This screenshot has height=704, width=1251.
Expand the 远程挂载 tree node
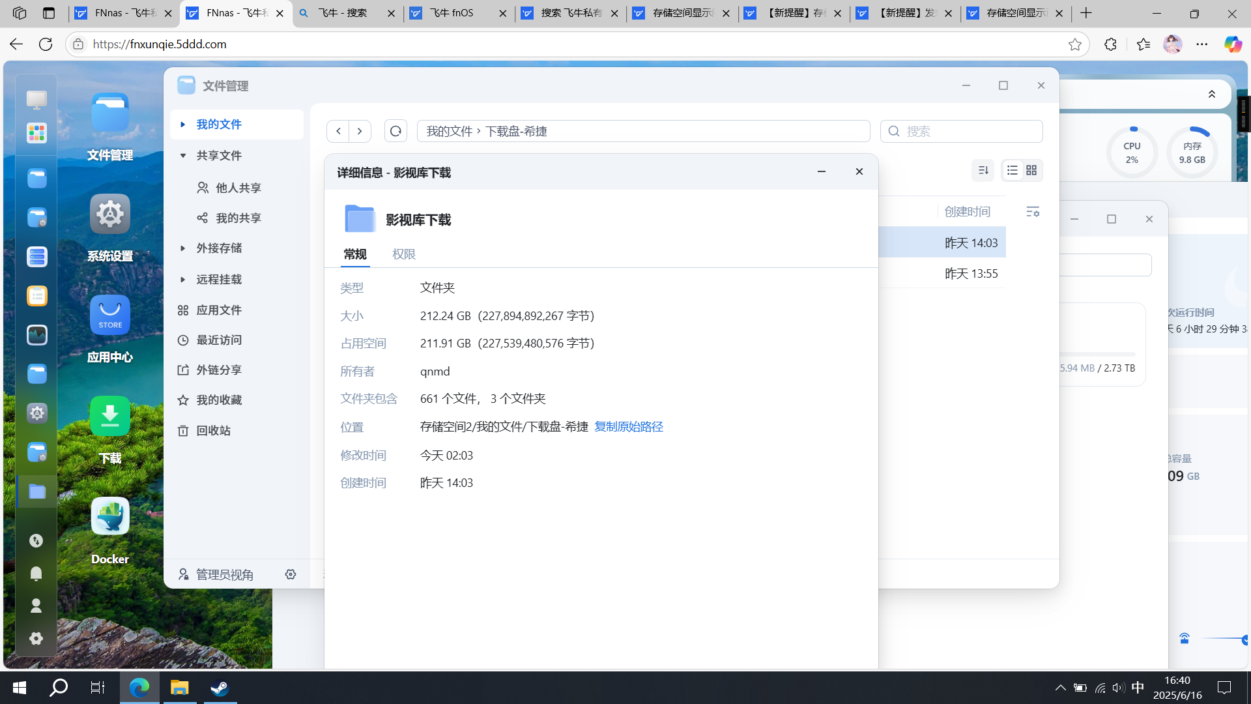[x=183, y=279]
